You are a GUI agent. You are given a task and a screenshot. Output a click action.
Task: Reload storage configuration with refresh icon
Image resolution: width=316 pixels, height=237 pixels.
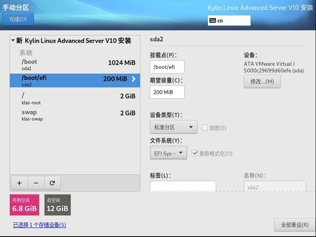(x=52, y=183)
